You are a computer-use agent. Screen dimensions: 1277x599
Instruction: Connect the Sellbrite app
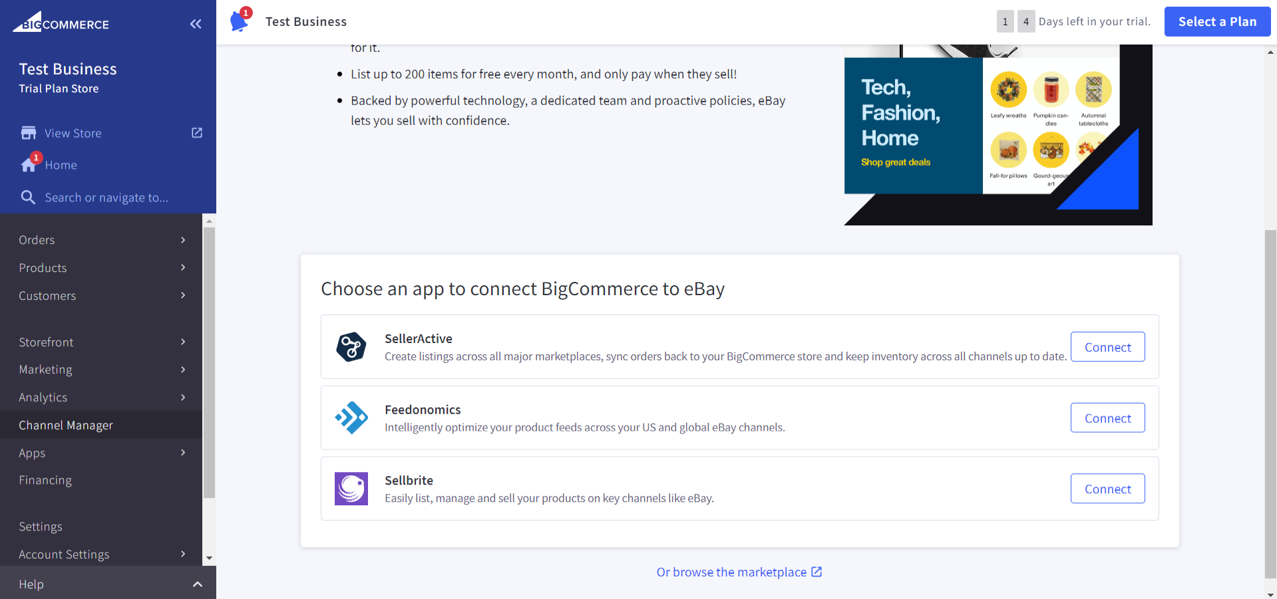pyautogui.click(x=1107, y=489)
